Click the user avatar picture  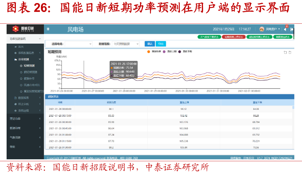coord(262,29)
